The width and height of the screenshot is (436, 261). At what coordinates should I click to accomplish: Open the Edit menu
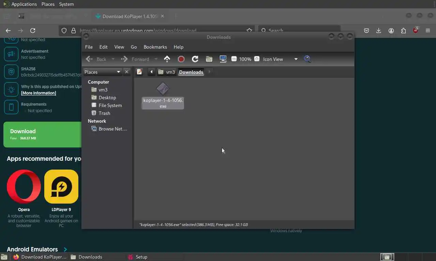(103, 47)
